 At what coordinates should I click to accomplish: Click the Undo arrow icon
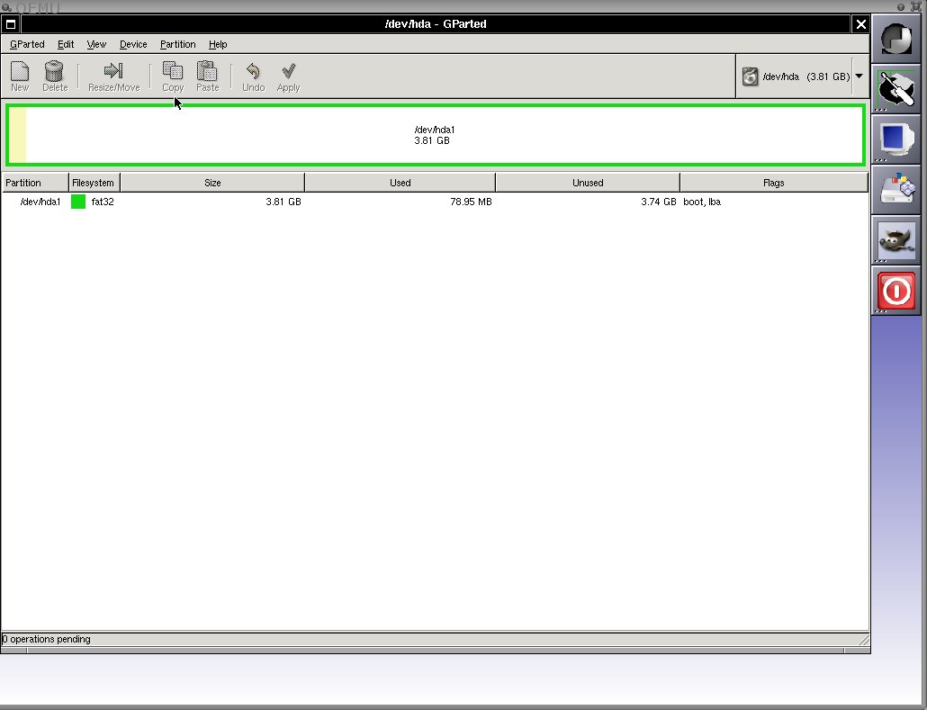tap(253, 71)
